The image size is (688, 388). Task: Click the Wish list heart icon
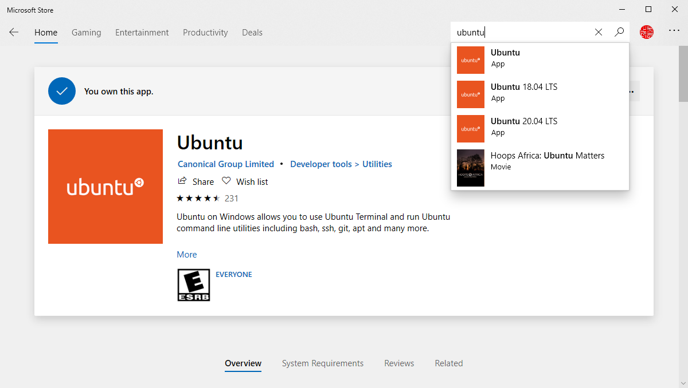point(226,181)
